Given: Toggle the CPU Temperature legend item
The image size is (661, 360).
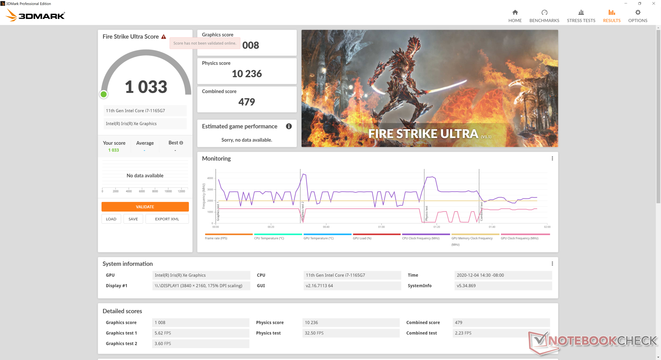Looking at the screenshot, I should coord(269,238).
